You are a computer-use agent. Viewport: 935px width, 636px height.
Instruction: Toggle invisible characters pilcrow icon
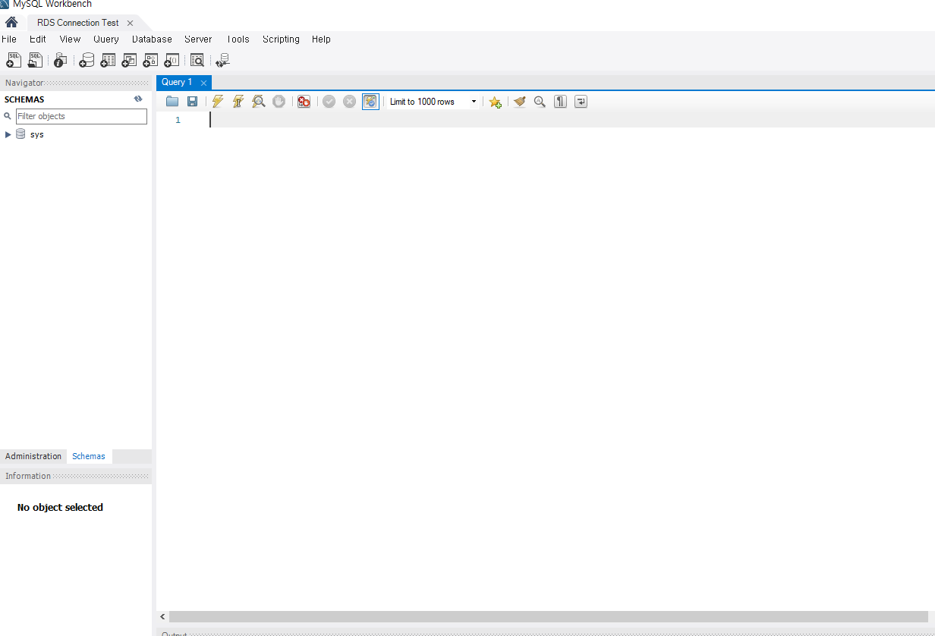click(560, 102)
